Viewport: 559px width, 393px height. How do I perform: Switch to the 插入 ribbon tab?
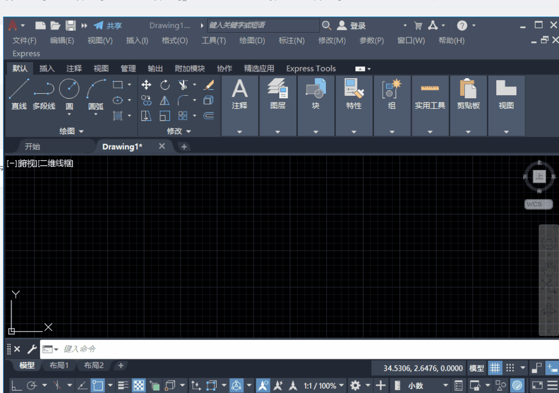(x=47, y=68)
